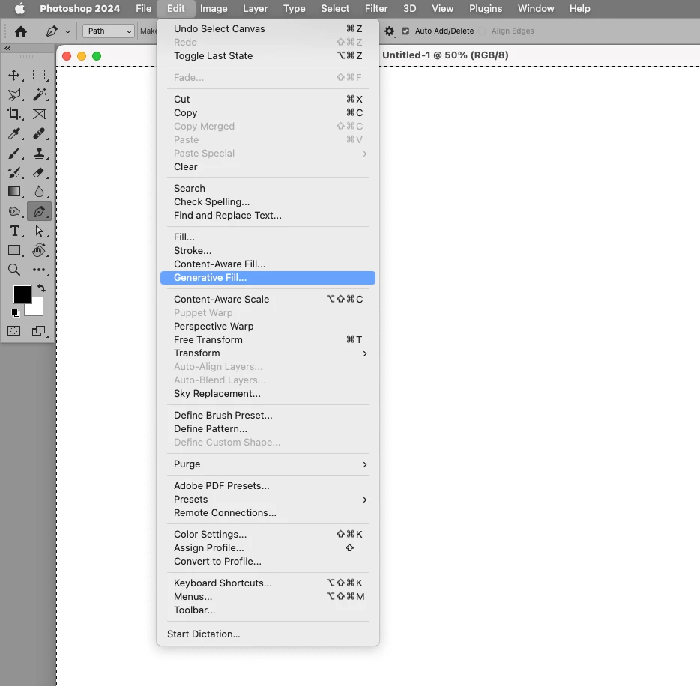
Task: Choose Free Transform
Action: pos(268,340)
